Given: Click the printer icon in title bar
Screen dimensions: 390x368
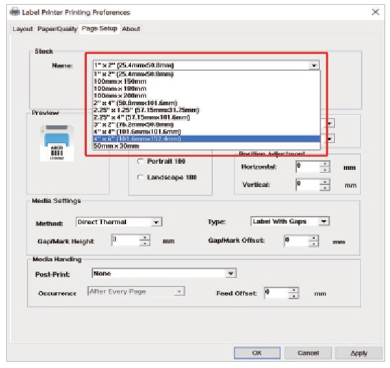Looking at the screenshot, I should pos(14,12).
